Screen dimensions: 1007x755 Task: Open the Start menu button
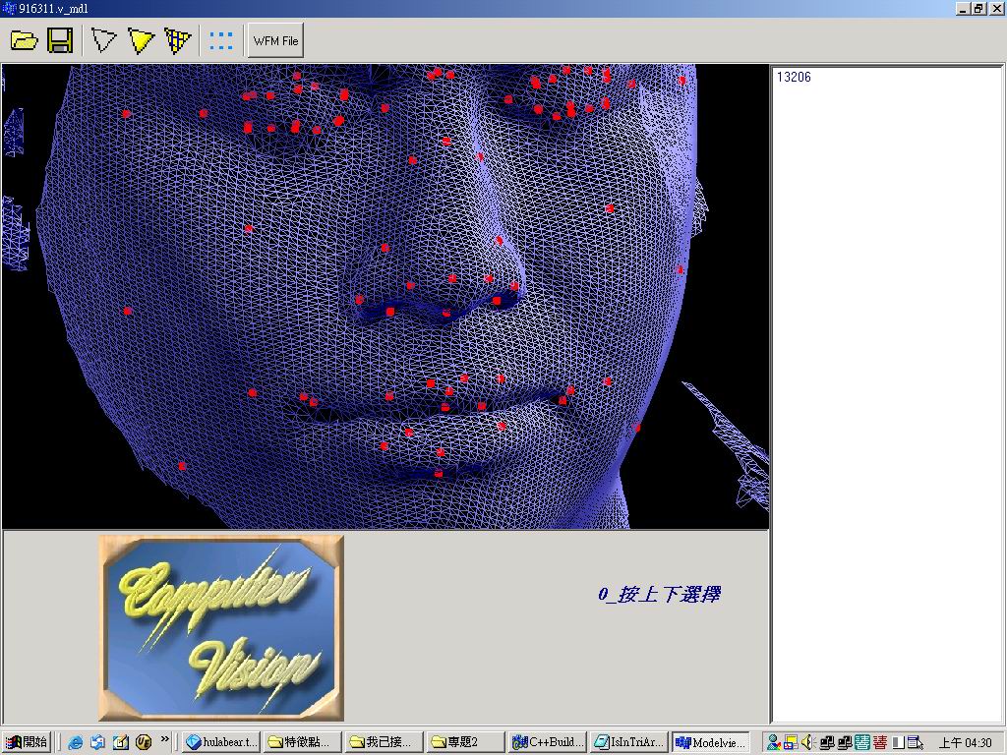point(26,742)
